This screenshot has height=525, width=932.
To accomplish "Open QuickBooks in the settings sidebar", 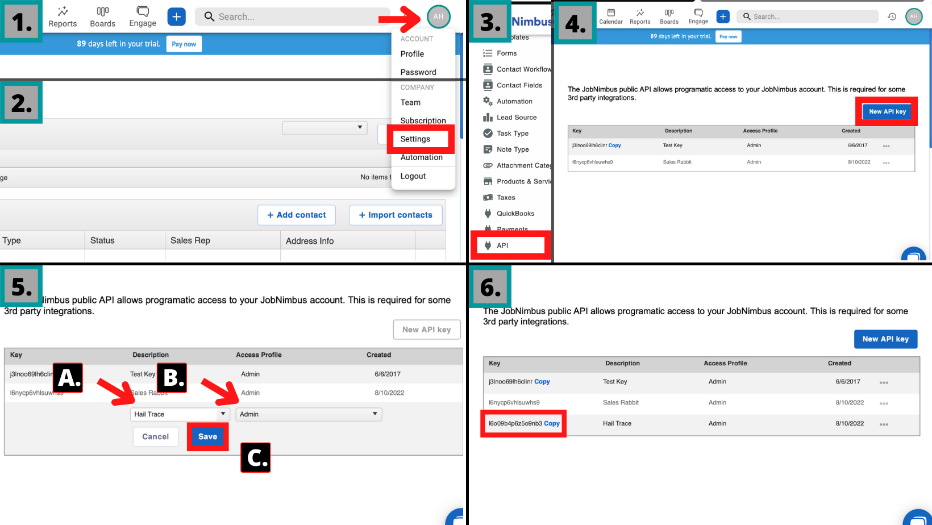I will (x=509, y=214).
